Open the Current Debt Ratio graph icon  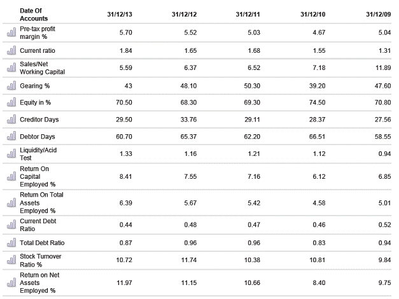11,225
